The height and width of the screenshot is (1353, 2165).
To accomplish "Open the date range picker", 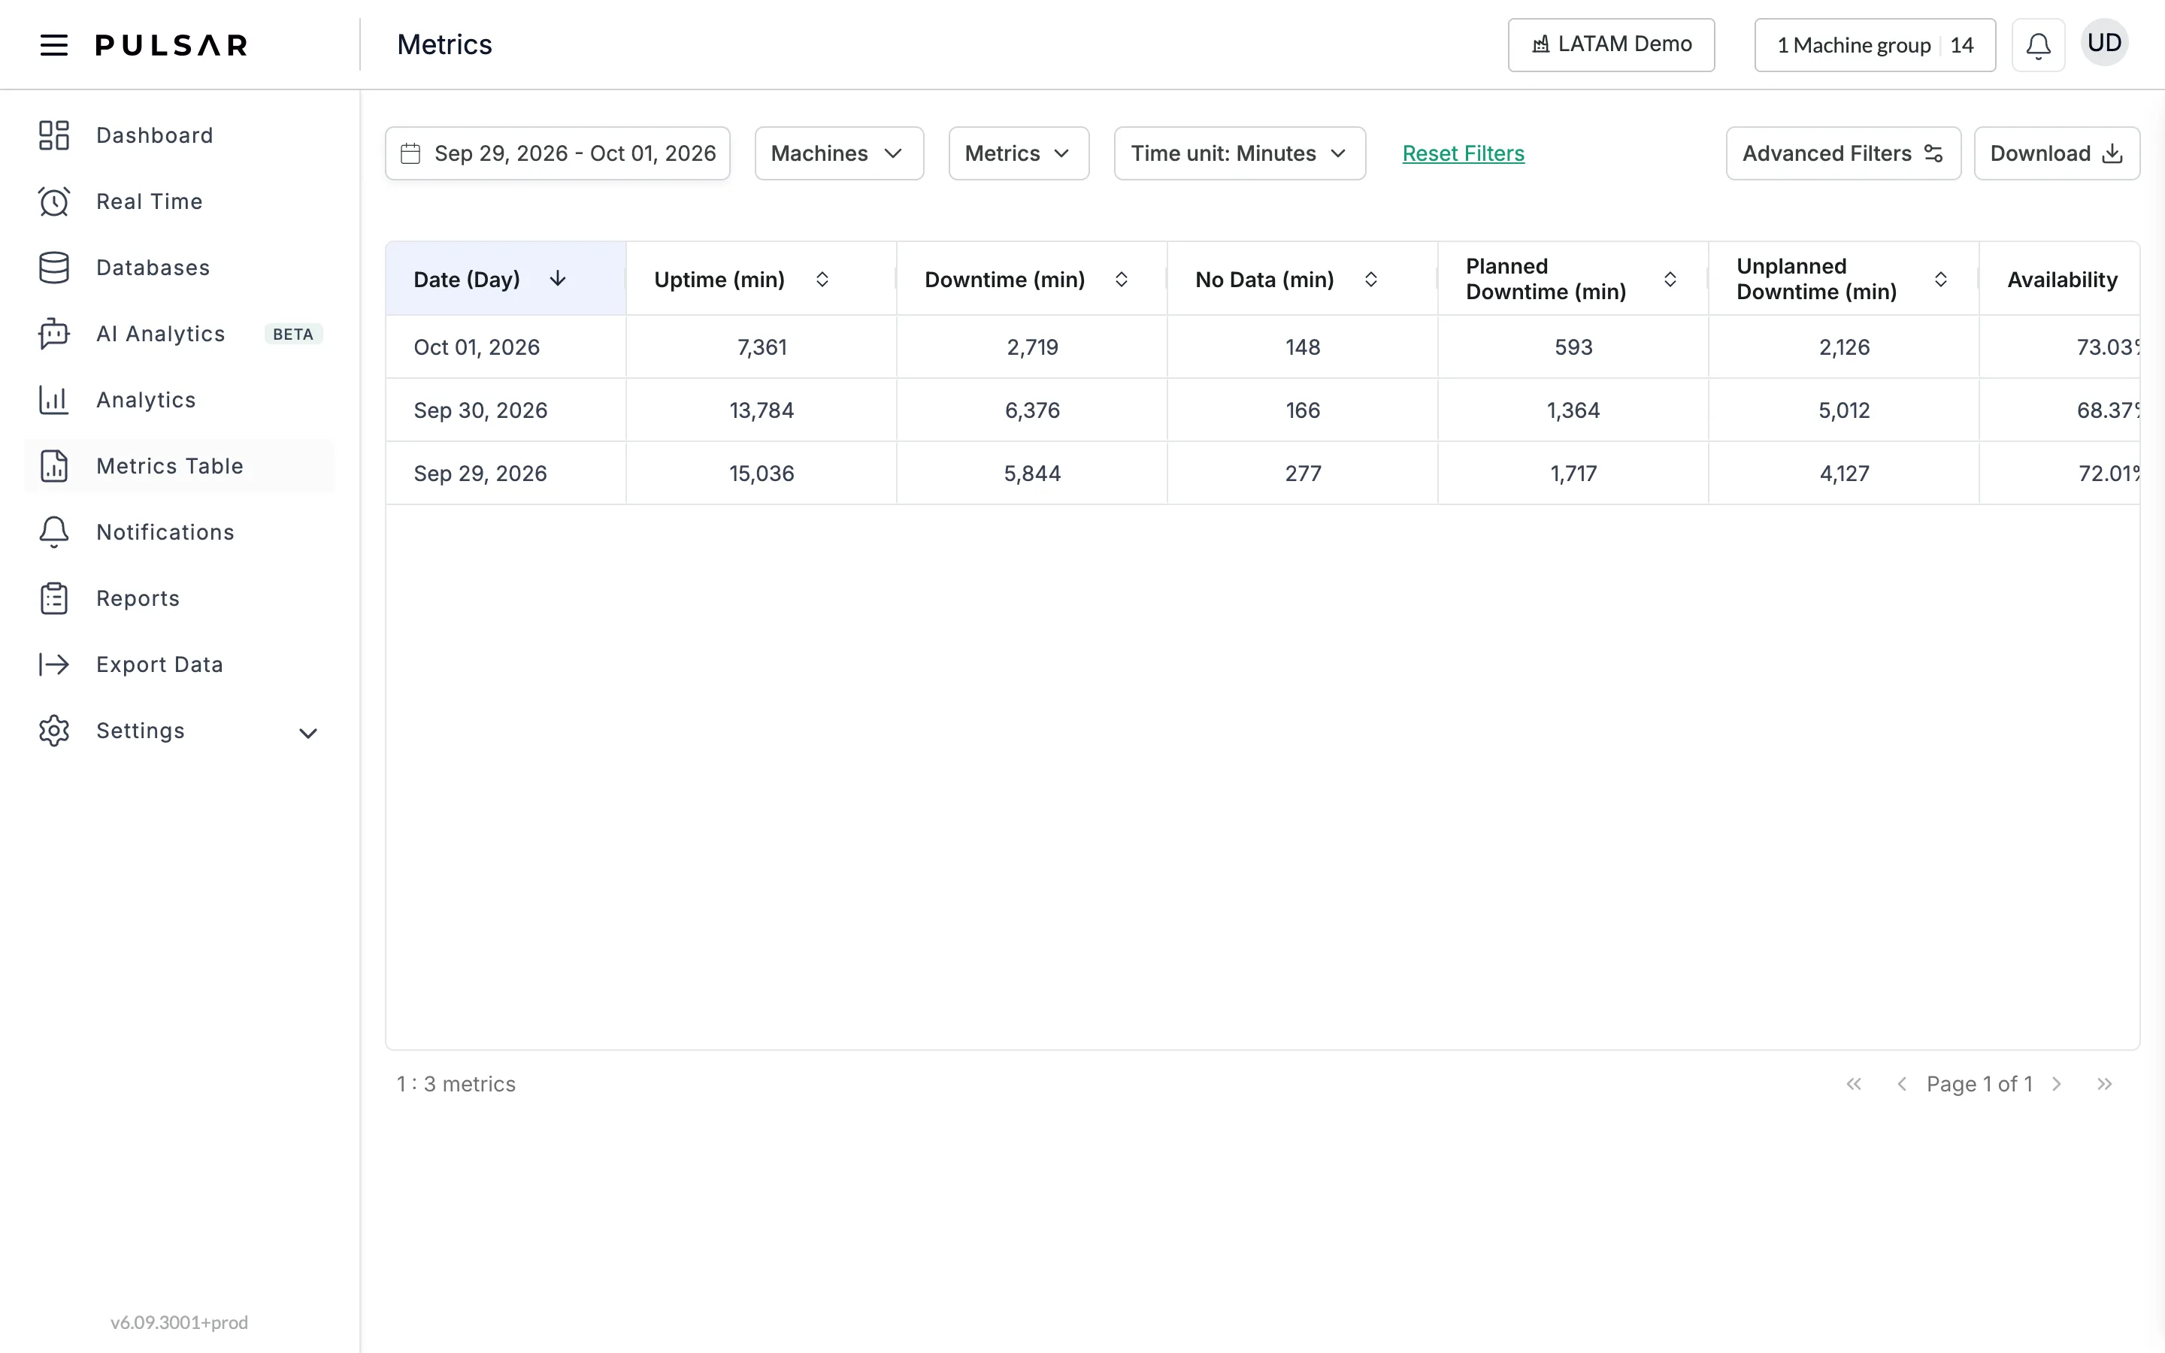I will pyautogui.click(x=557, y=153).
